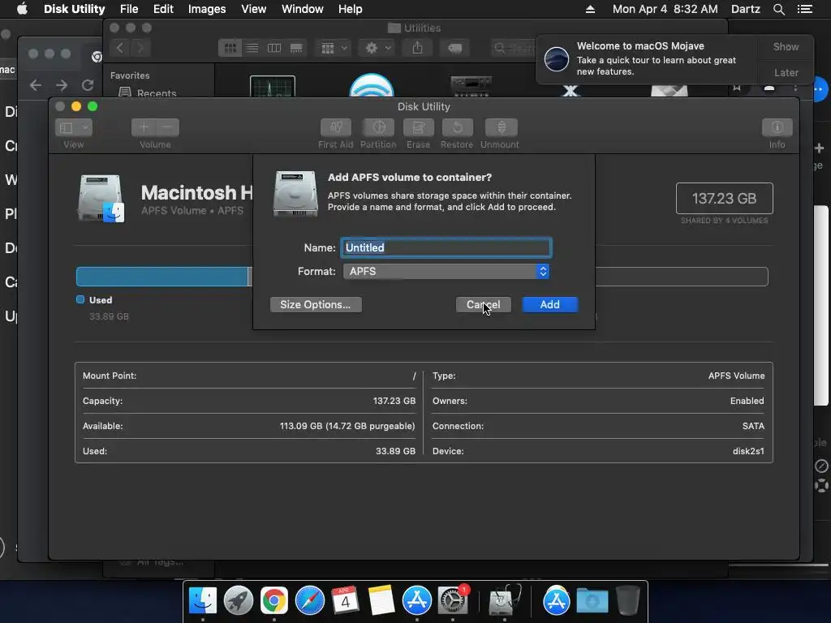Open the group-by dropdown in Finder toolbar

pos(334,48)
